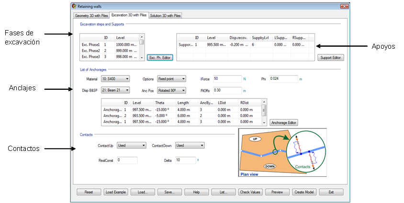404x203 pixels.
Task: Click the -5.000 º Theta cell
Action: click(164, 116)
